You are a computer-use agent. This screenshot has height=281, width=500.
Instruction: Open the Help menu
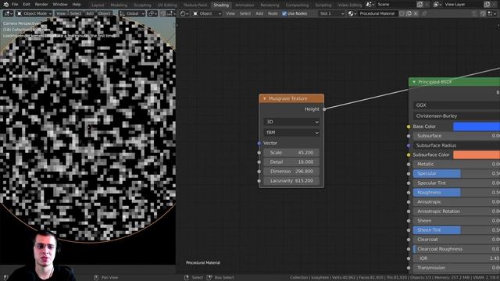pos(77,5)
